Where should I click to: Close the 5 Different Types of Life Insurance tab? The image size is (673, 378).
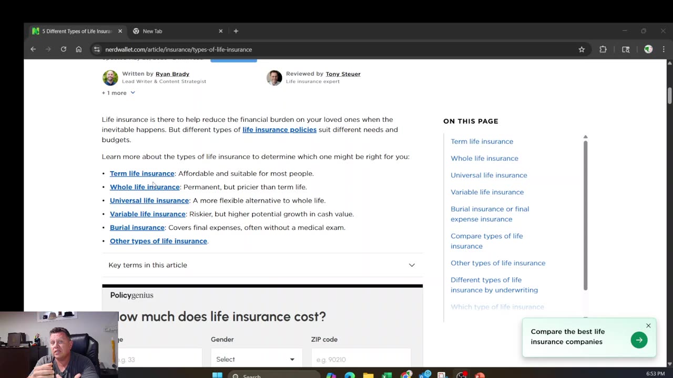(120, 31)
